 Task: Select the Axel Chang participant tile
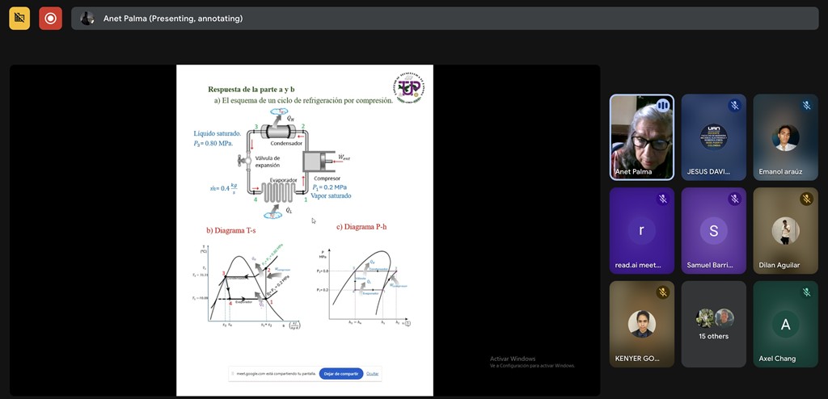785,324
